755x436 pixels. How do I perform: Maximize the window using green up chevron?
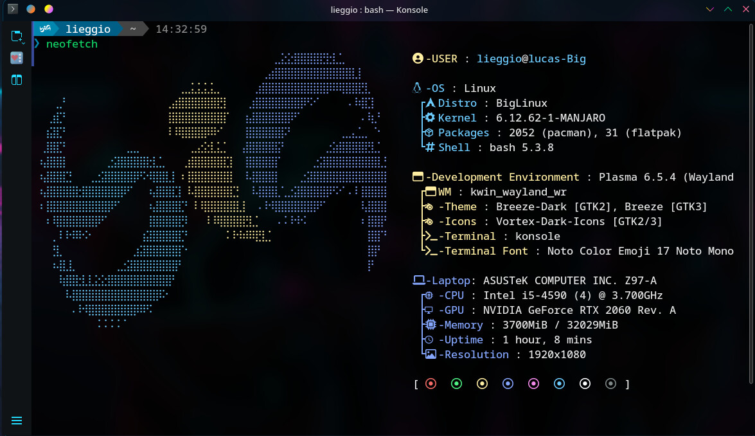(727, 10)
